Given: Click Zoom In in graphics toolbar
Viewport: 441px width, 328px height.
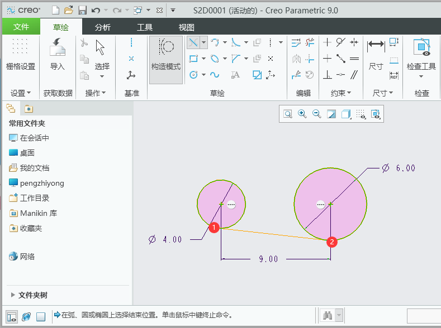Looking at the screenshot, I should click(302, 114).
